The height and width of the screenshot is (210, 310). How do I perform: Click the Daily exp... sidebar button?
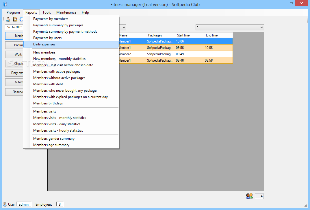point(14,73)
